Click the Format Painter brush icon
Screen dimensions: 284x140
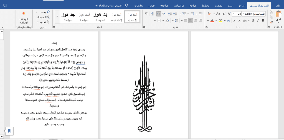pos(271,22)
